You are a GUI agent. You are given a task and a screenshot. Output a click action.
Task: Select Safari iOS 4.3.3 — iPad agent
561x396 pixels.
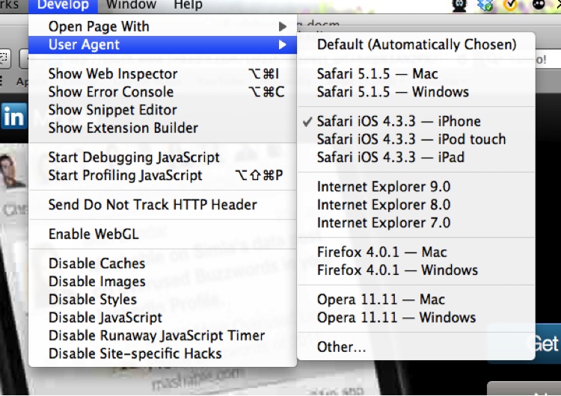tap(416, 157)
